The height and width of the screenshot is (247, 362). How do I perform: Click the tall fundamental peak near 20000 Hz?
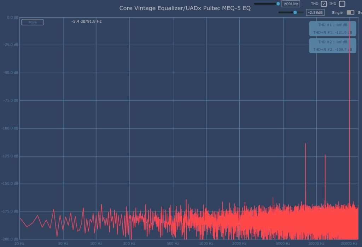[350, 106]
